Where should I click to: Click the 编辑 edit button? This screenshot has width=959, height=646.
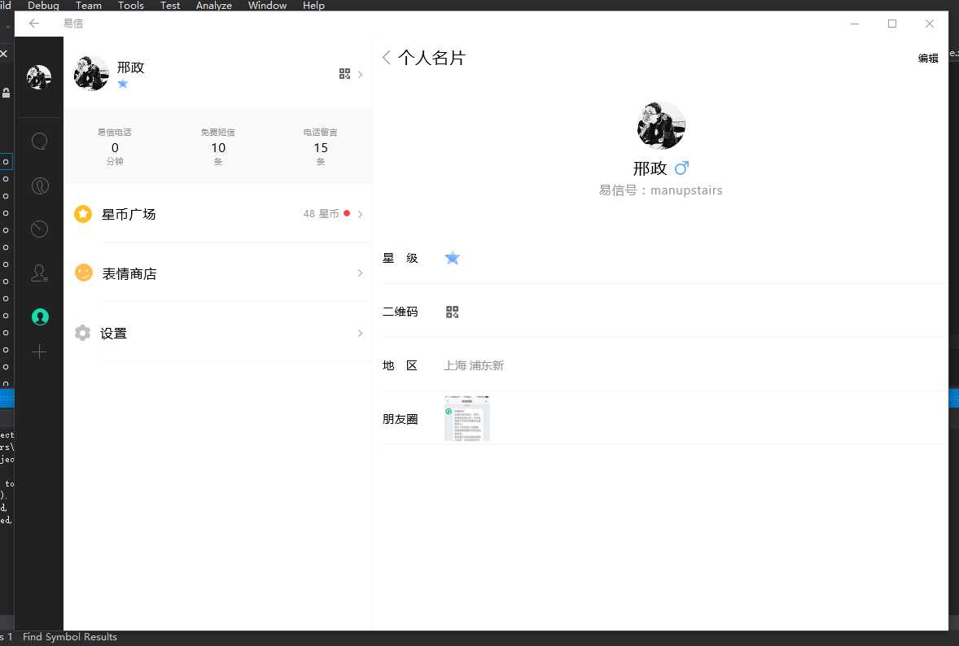pyautogui.click(x=928, y=58)
